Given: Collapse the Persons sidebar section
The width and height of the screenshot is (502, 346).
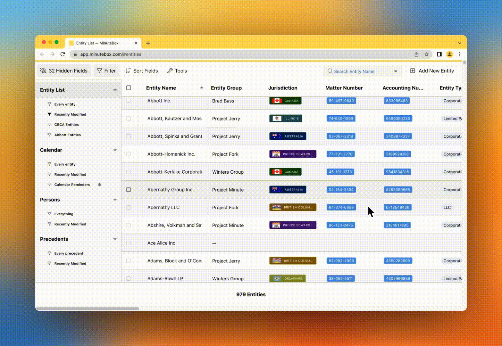Looking at the screenshot, I should (x=115, y=200).
